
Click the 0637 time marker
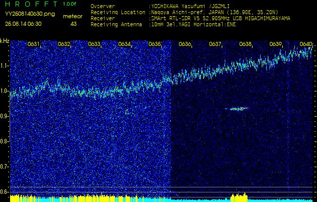215,44
